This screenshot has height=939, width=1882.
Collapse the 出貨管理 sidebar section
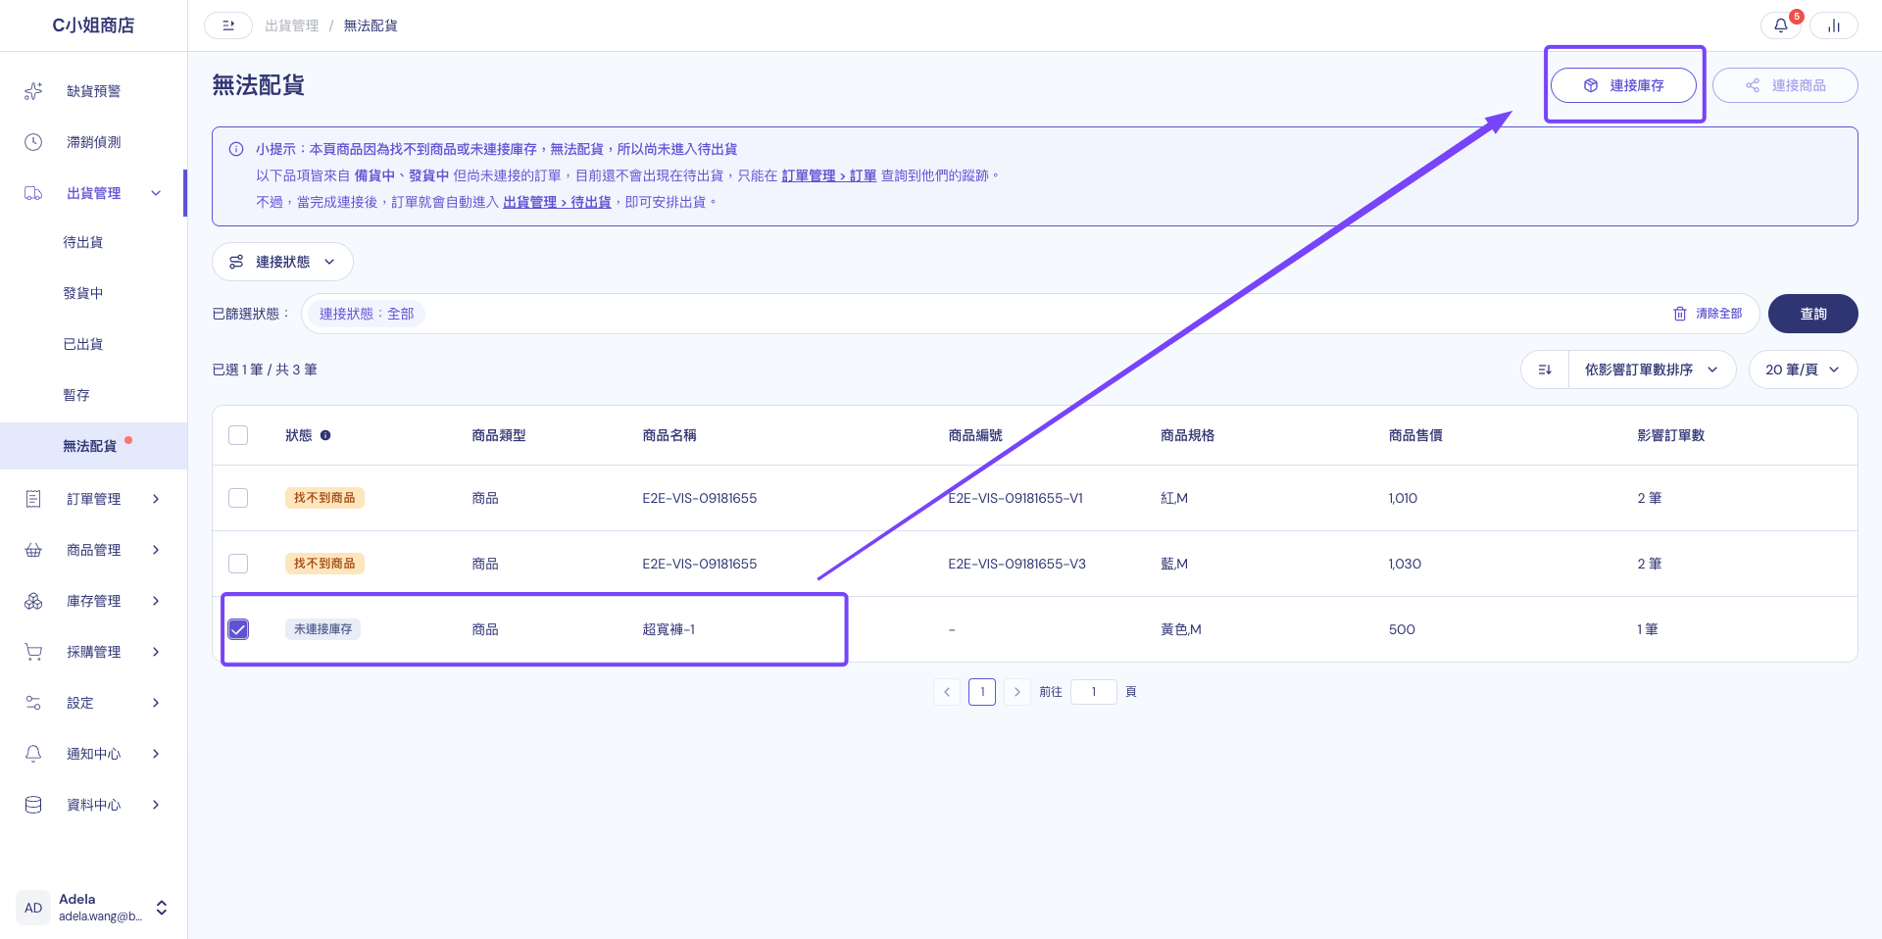156,193
